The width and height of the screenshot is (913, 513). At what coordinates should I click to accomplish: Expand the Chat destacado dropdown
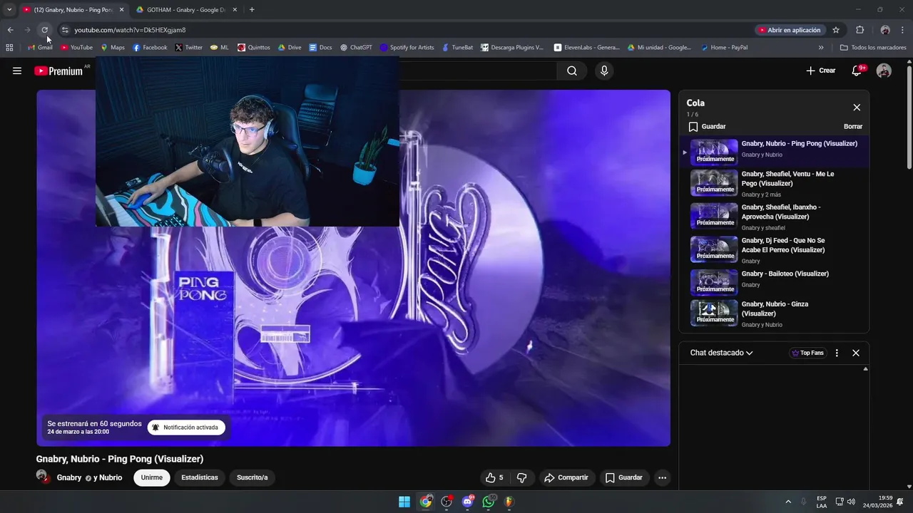(x=721, y=353)
